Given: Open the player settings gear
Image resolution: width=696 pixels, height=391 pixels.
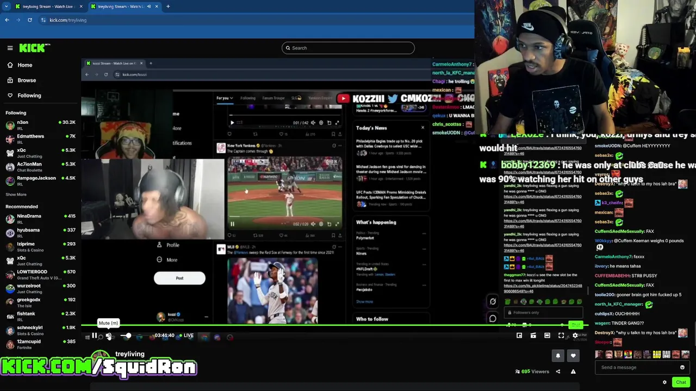Looking at the screenshot, I should 575,336.
